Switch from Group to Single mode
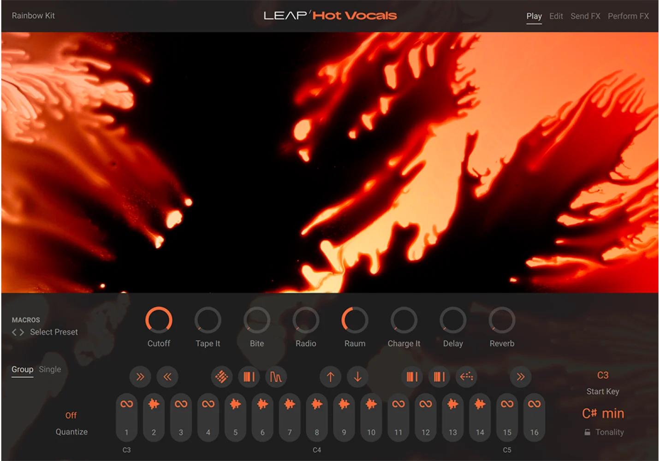This screenshot has height=461, width=660. 50,369
